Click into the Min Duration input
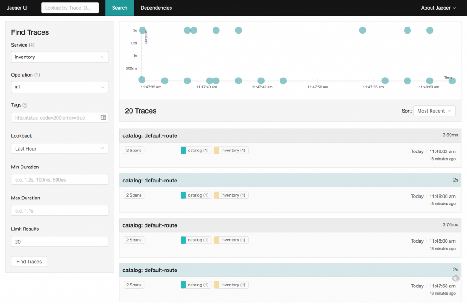Image resolution: width=467 pixels, height=307 pixels. pos(59,180)
